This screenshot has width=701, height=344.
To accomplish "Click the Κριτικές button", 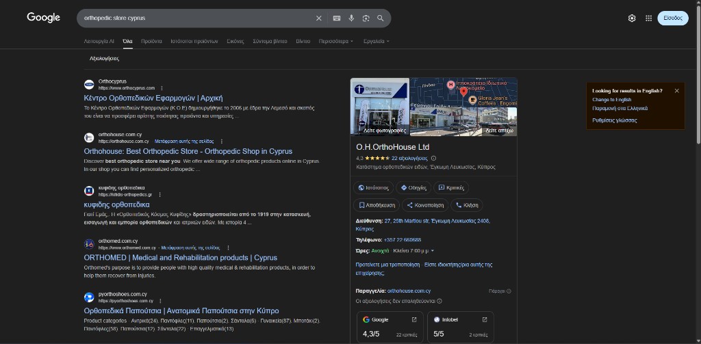I will [x=451, y=187].
